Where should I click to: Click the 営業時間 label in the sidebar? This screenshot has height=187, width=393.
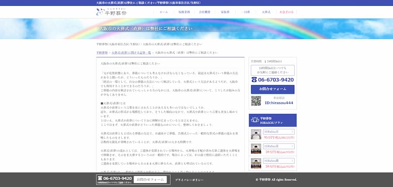click(256, 61)
